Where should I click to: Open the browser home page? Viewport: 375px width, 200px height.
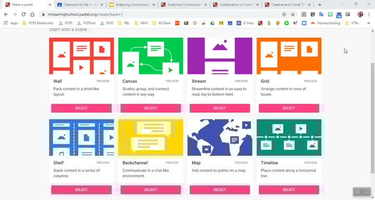(32, 15)
